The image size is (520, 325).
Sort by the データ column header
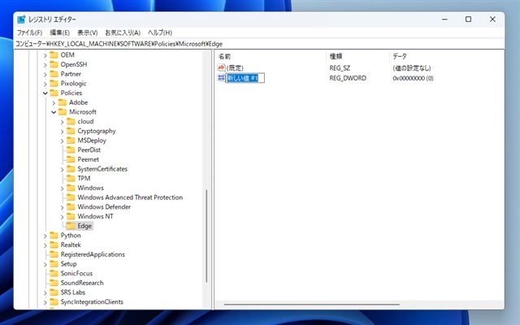[446, 56]
